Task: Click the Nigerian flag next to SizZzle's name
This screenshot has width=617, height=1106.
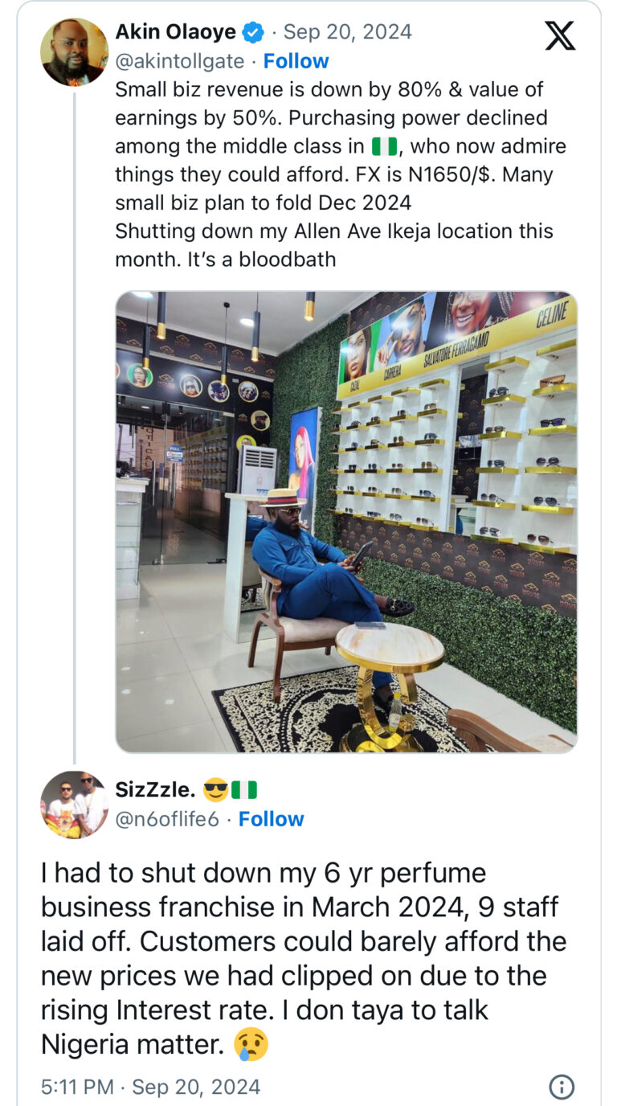Action: point(244,790)
